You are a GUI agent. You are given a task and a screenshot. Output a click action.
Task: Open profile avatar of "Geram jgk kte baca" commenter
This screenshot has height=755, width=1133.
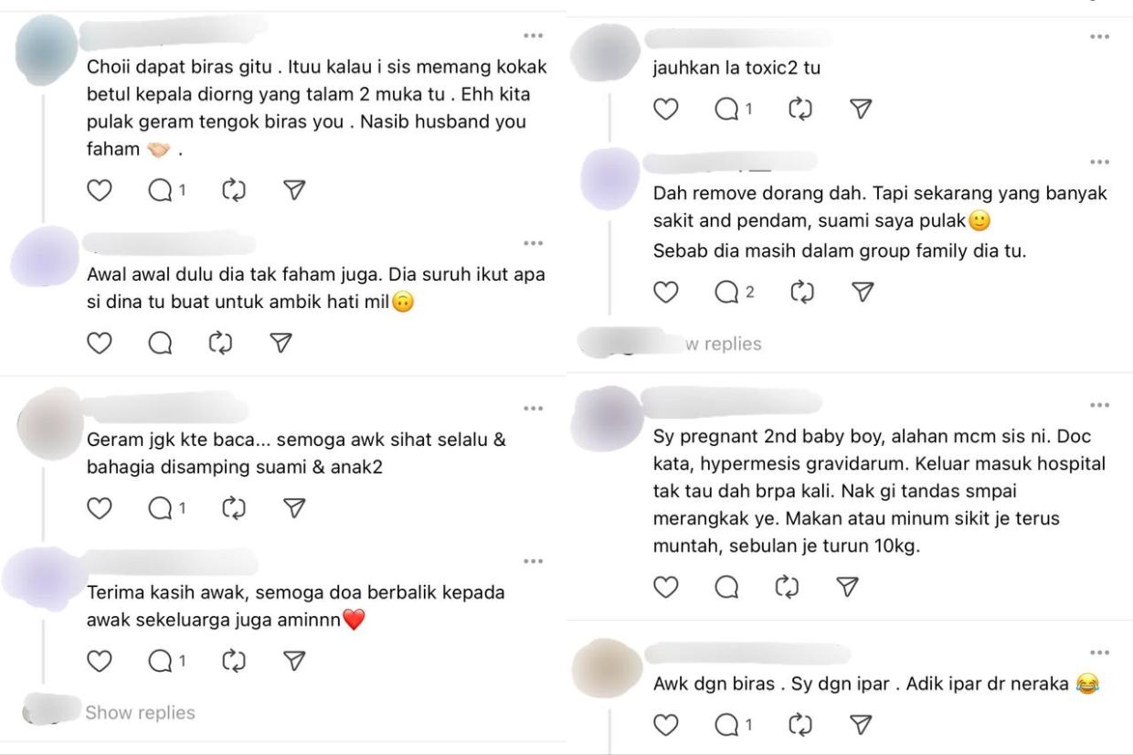pos(50,423)
